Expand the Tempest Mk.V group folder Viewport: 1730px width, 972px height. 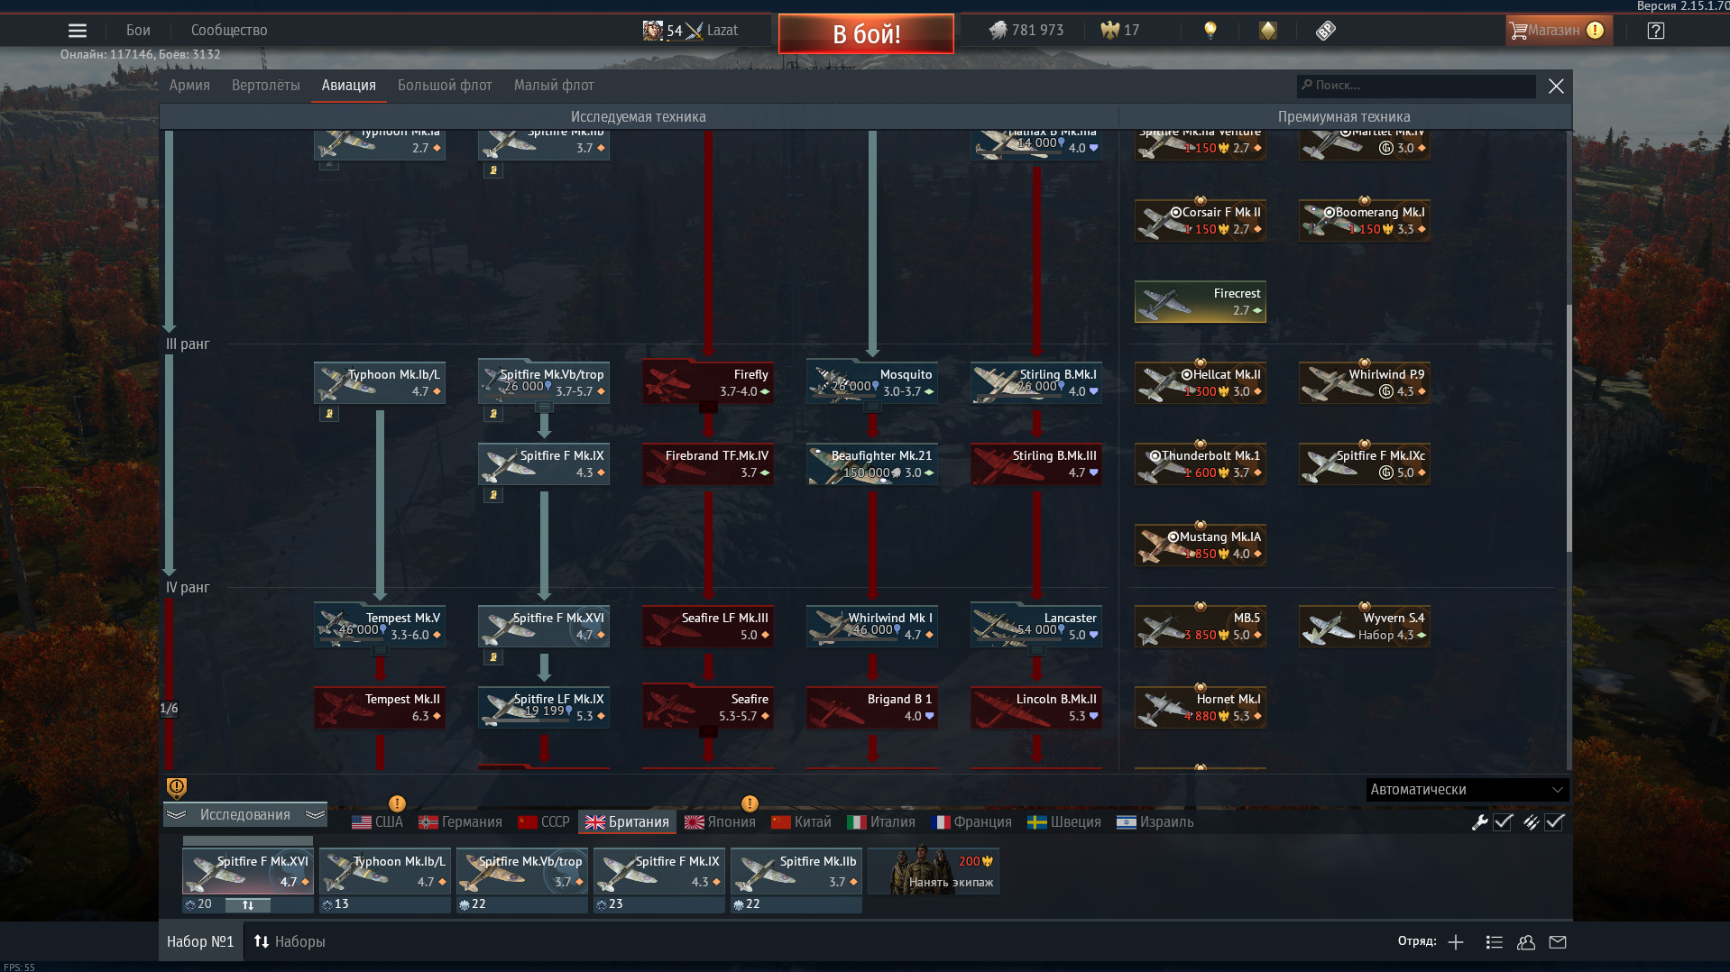pos(380,651)
